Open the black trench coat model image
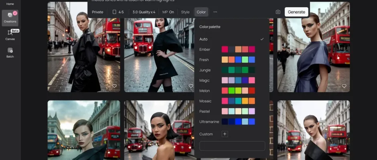The image size is (377, 160). (x=84, y=47)
